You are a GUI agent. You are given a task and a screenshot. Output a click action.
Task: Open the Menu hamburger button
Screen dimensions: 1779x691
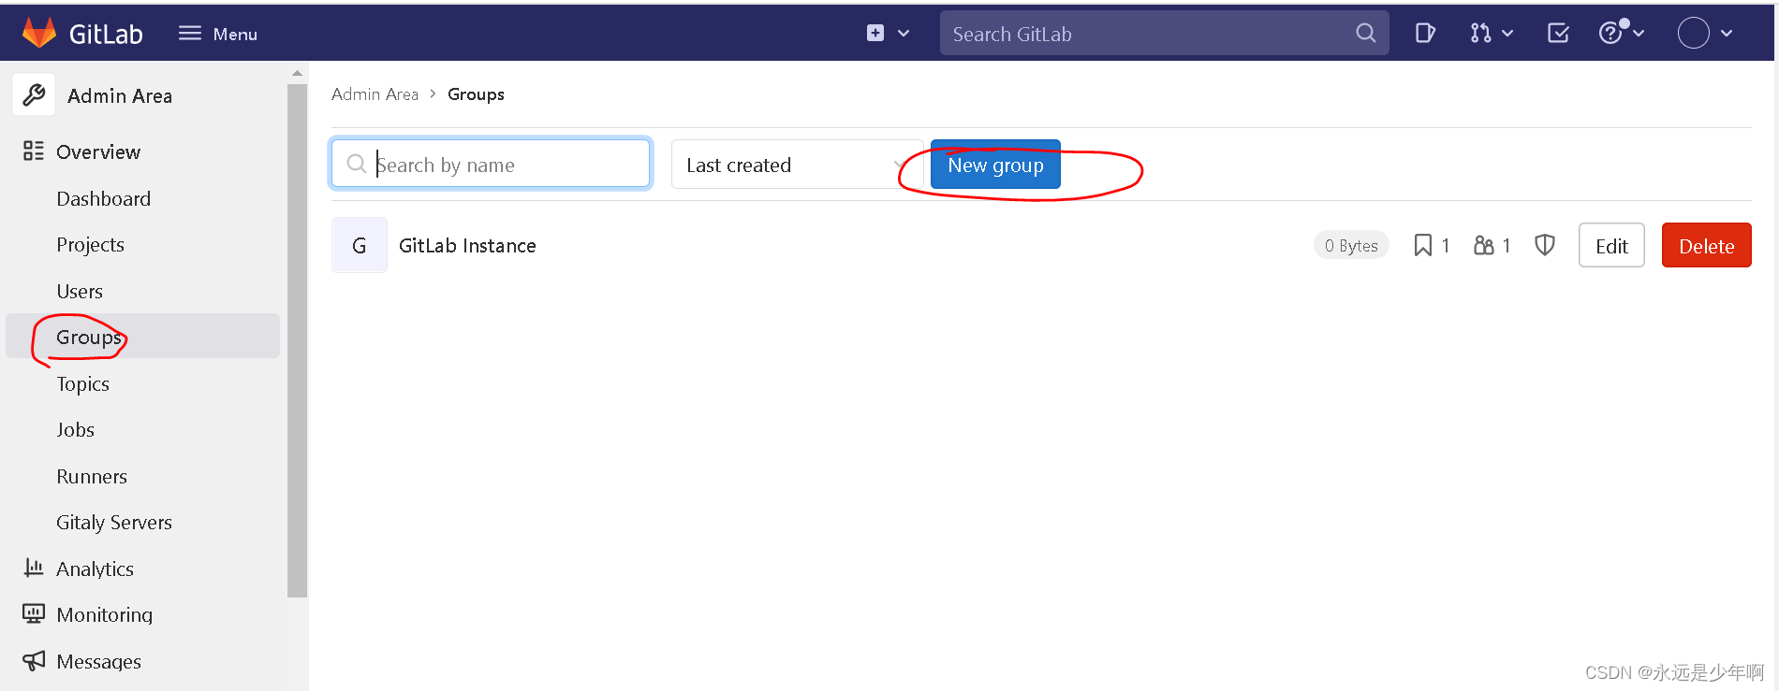(217, 34)
